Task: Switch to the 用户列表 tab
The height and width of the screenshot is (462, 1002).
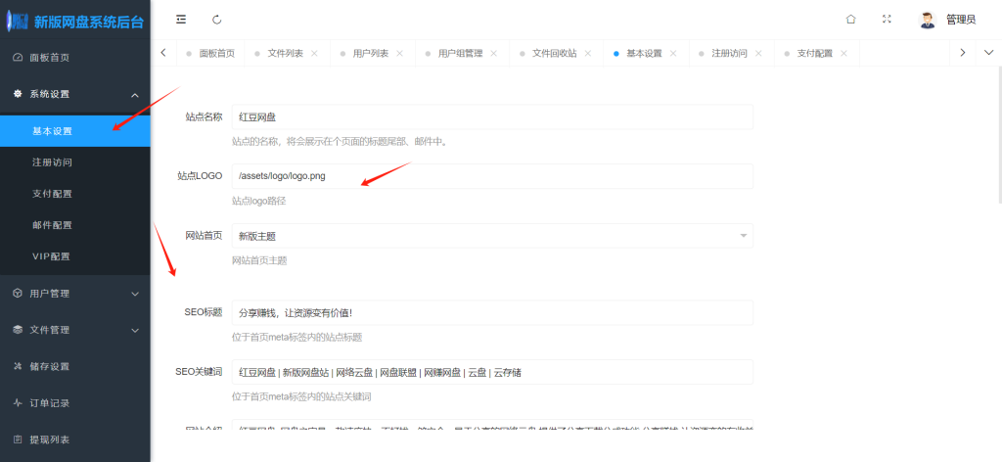Action: (371, 53)
